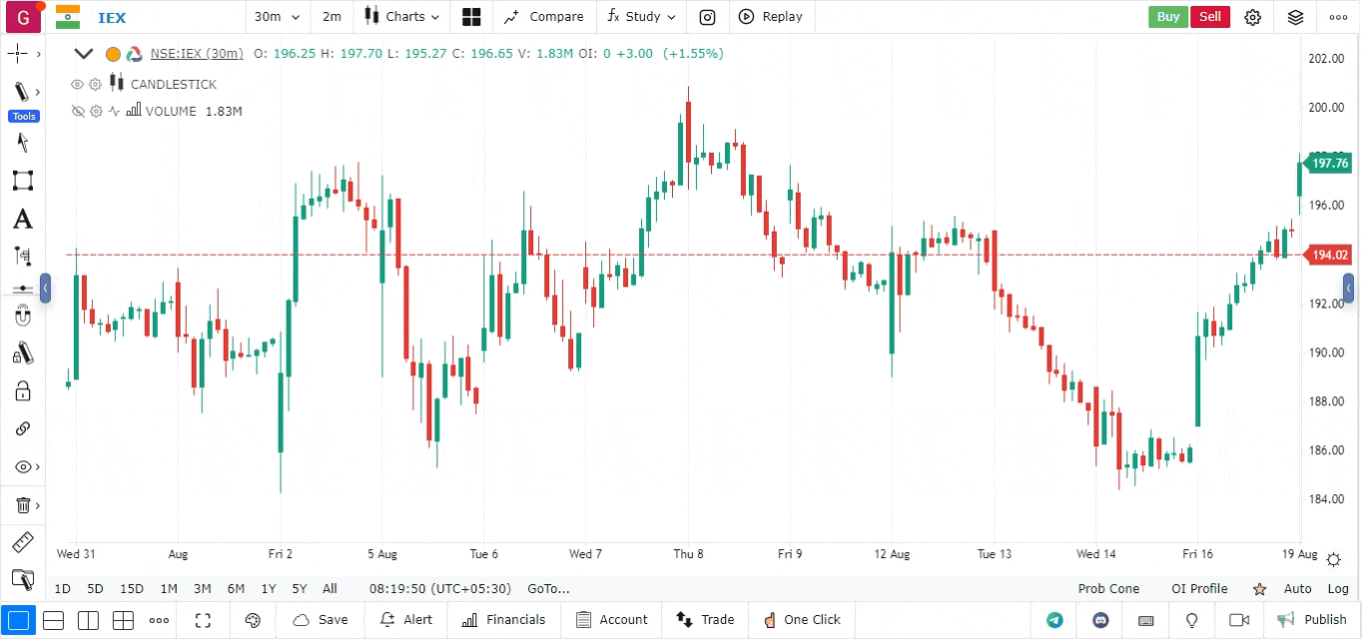The height and width of the screenshot is (639, 1362).
Task: Hide the Candlestick series with its eye toggle
Action: pos(77,84)
